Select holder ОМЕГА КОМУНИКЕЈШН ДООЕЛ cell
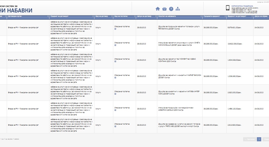 (x=180, y=44)
